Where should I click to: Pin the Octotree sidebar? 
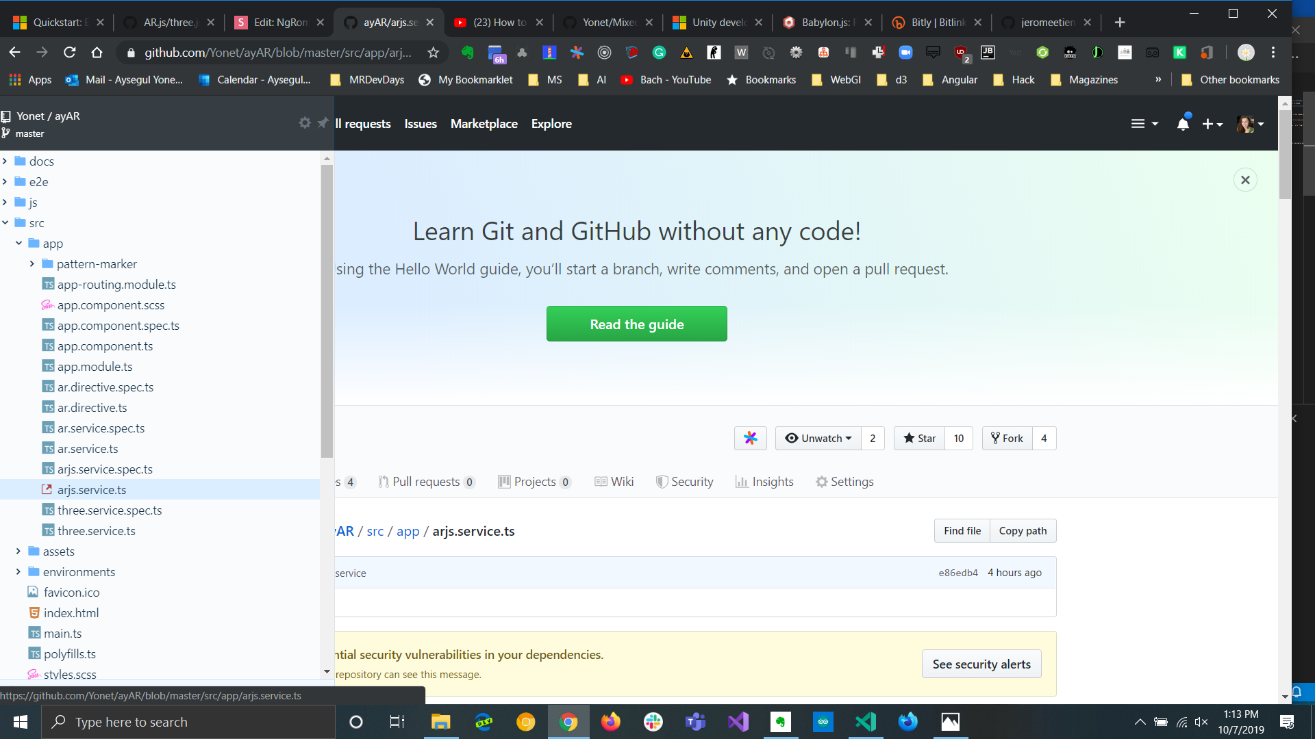pyautogui.click(x=323, y=122)
